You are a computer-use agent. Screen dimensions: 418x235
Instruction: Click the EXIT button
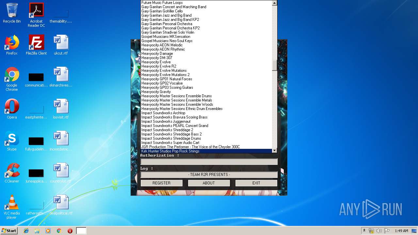(x=256, y=183)
